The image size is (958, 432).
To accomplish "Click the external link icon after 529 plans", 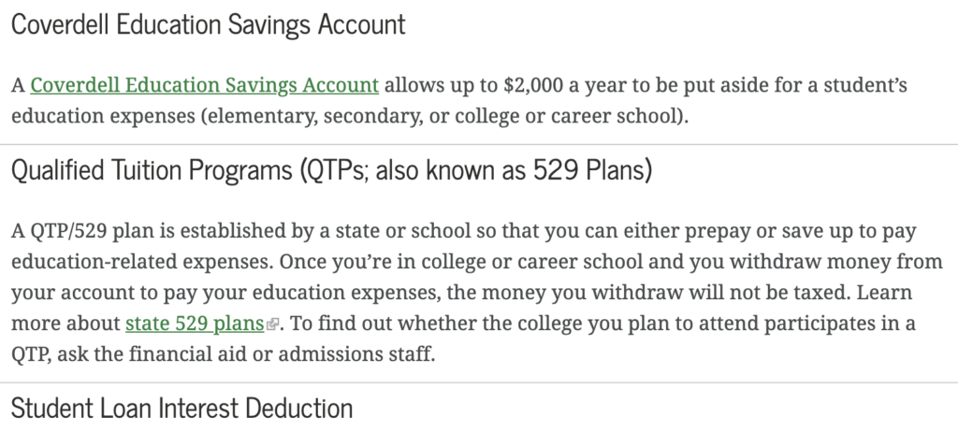I will tap(272, 325).
